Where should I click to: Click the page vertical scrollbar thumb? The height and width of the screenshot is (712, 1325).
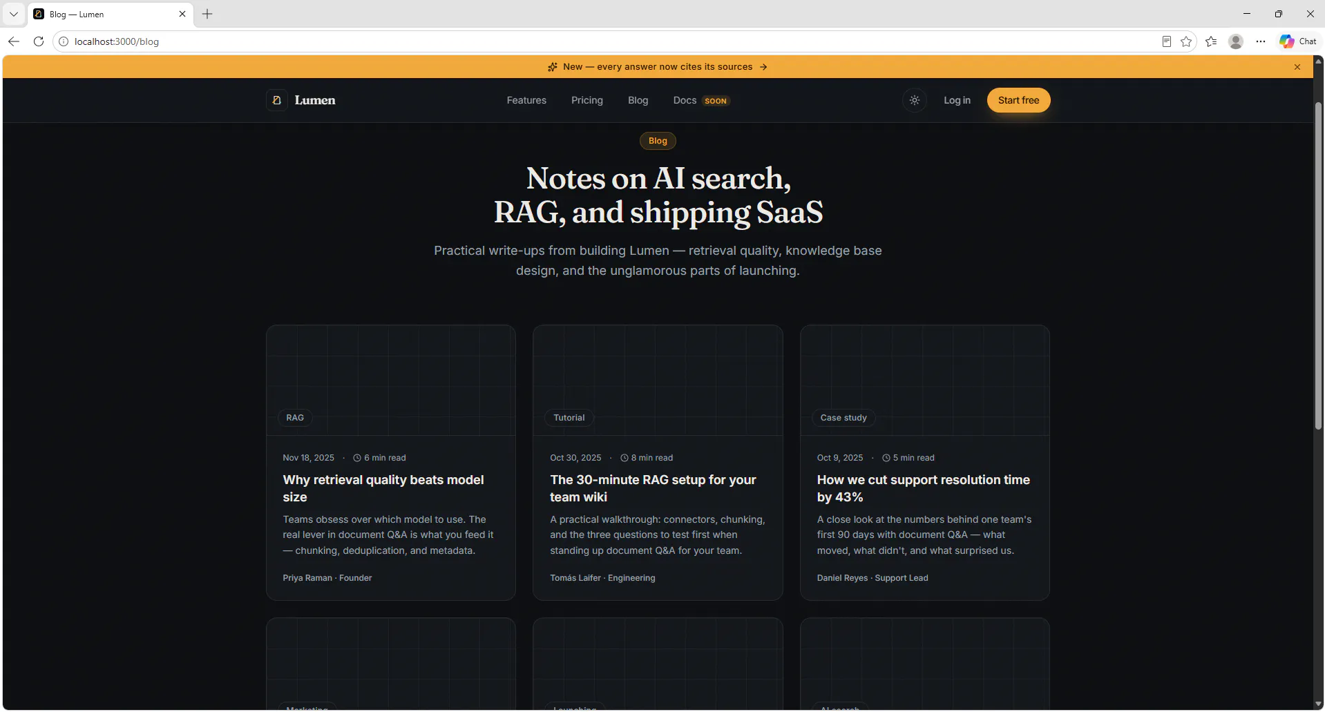(1318, 266)
